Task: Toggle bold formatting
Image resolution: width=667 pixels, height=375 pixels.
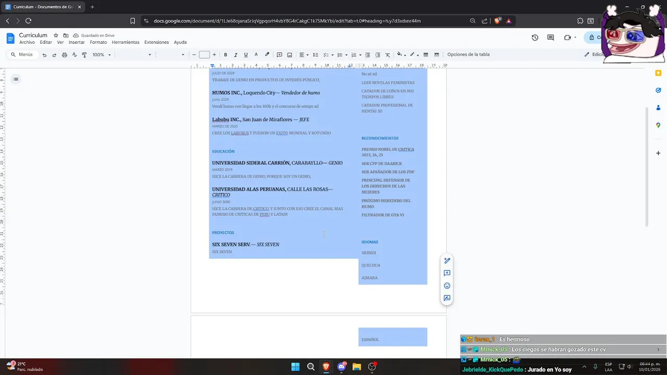Action: click(225, 55)
